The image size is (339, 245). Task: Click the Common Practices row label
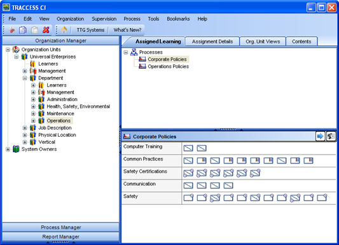coord(143,159)
